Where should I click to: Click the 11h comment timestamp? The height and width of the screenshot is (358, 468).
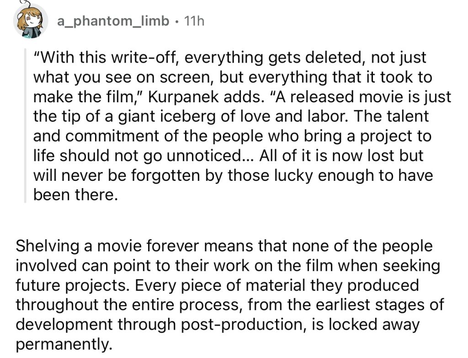pyautogui.click(x=193, y=21)
